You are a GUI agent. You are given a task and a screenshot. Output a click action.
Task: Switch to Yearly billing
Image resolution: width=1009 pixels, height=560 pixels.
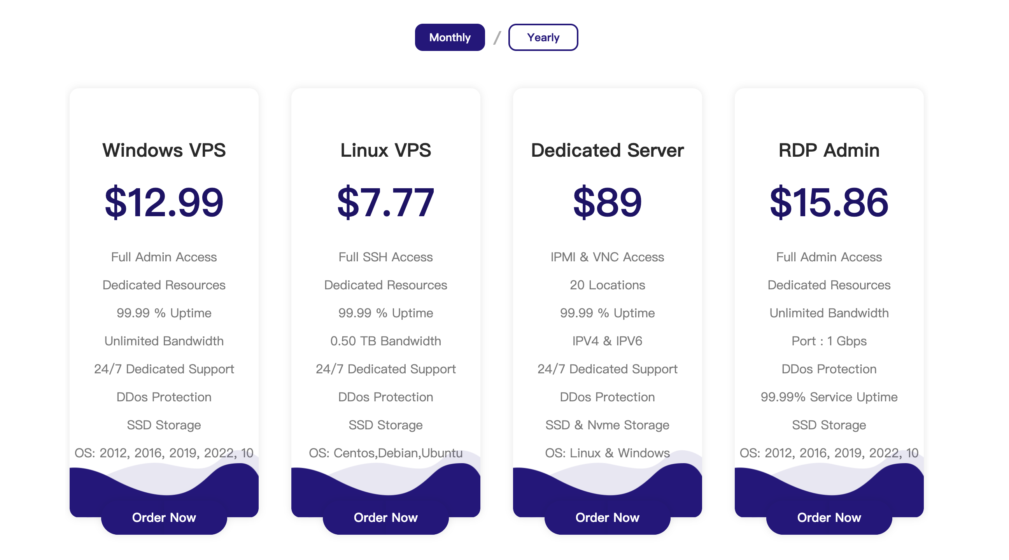(543, 37)
